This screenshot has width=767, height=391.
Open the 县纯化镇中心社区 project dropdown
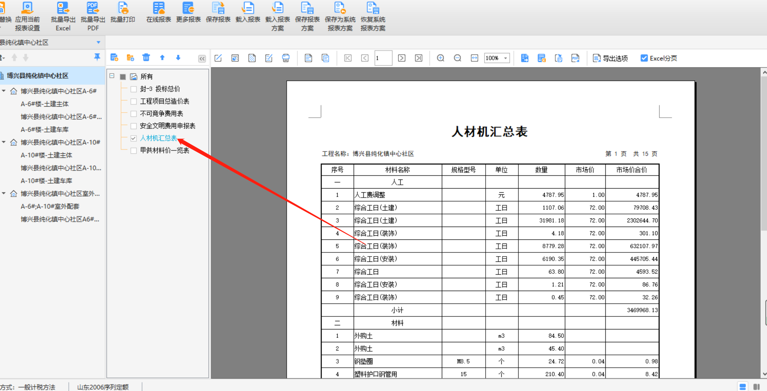pyautogui.click(x=98, y=42)
